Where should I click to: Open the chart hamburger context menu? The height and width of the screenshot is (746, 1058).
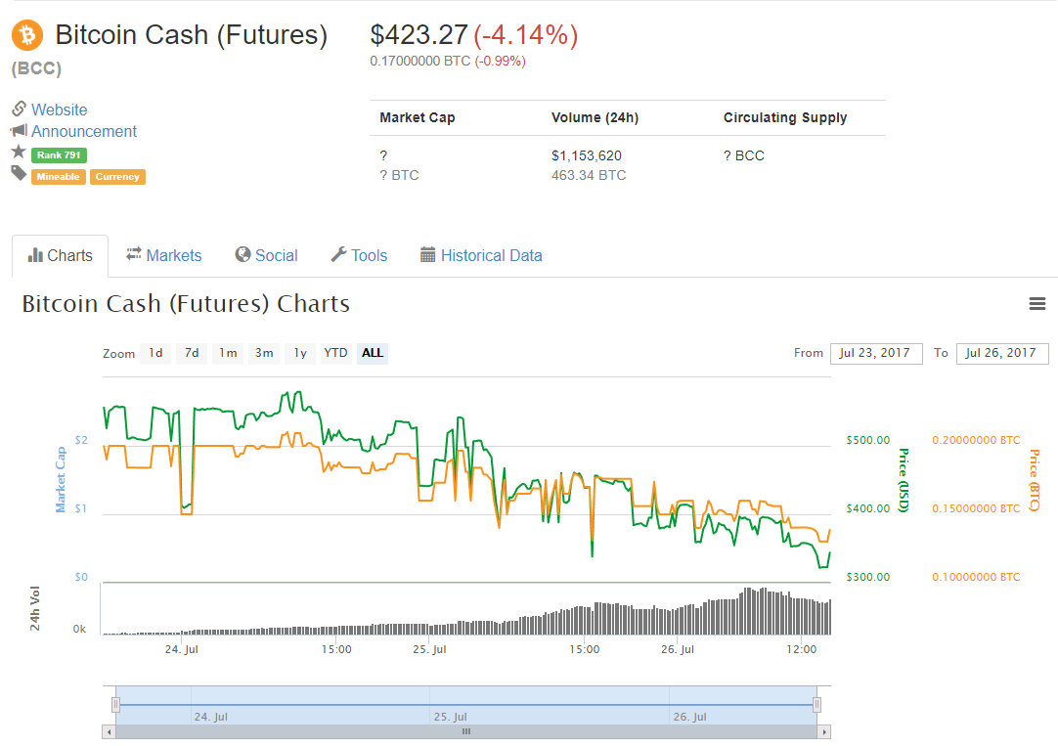click(x=1037, y=304)
